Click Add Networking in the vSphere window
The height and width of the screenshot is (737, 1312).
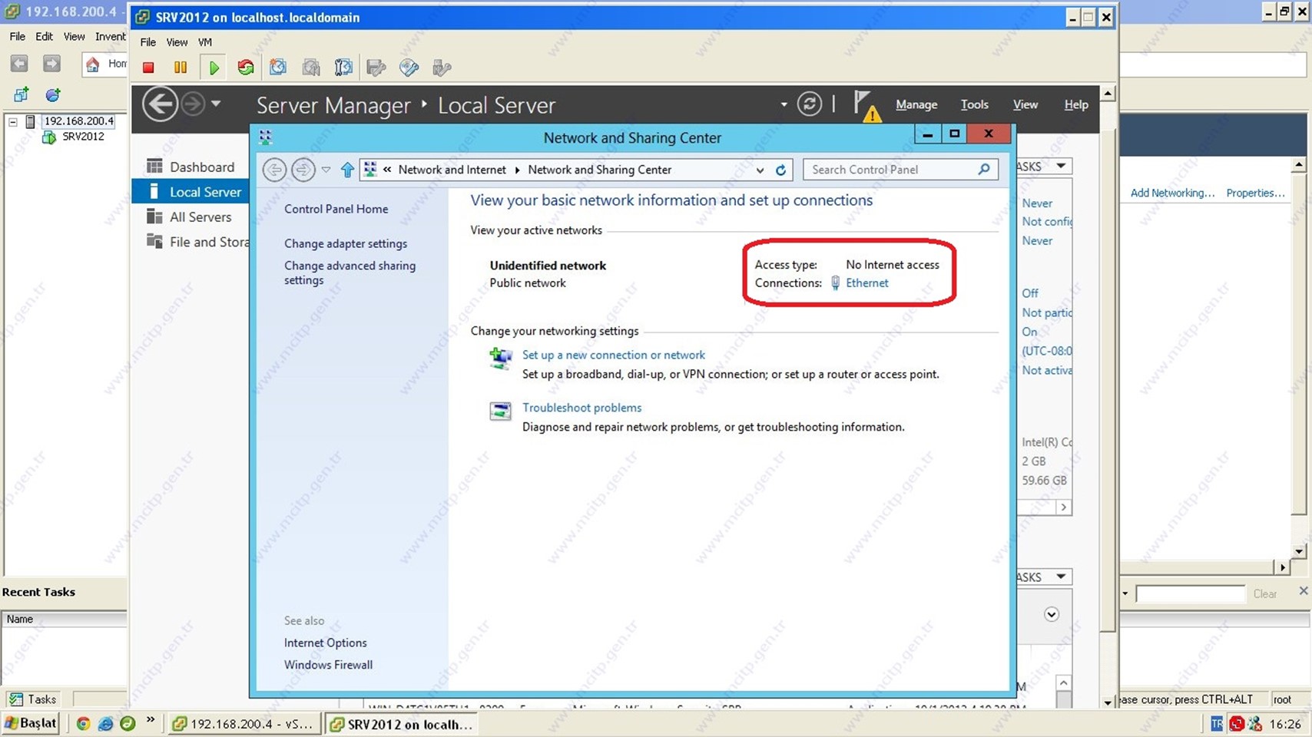[x=1172, y=193]
